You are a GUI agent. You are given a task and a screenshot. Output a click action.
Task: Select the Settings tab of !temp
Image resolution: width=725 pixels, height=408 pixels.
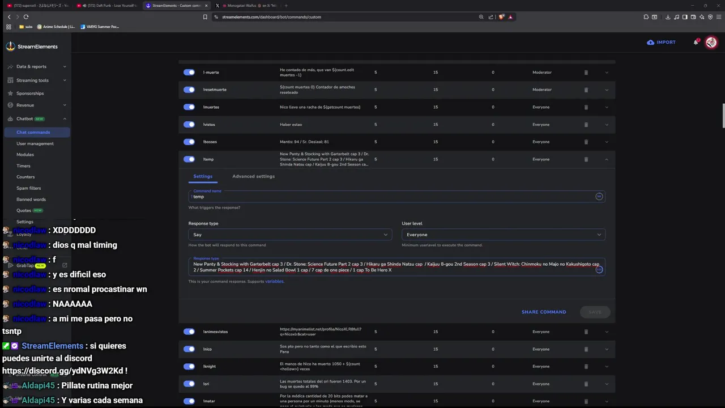click(203, 176)
